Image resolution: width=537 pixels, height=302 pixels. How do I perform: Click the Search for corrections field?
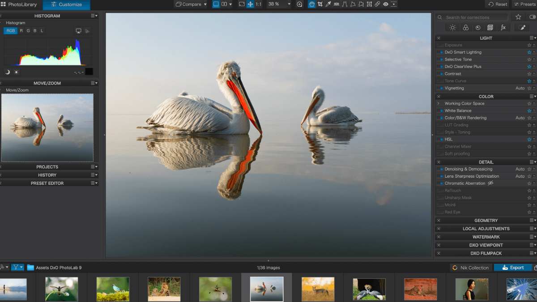click(x=474, y=17)
